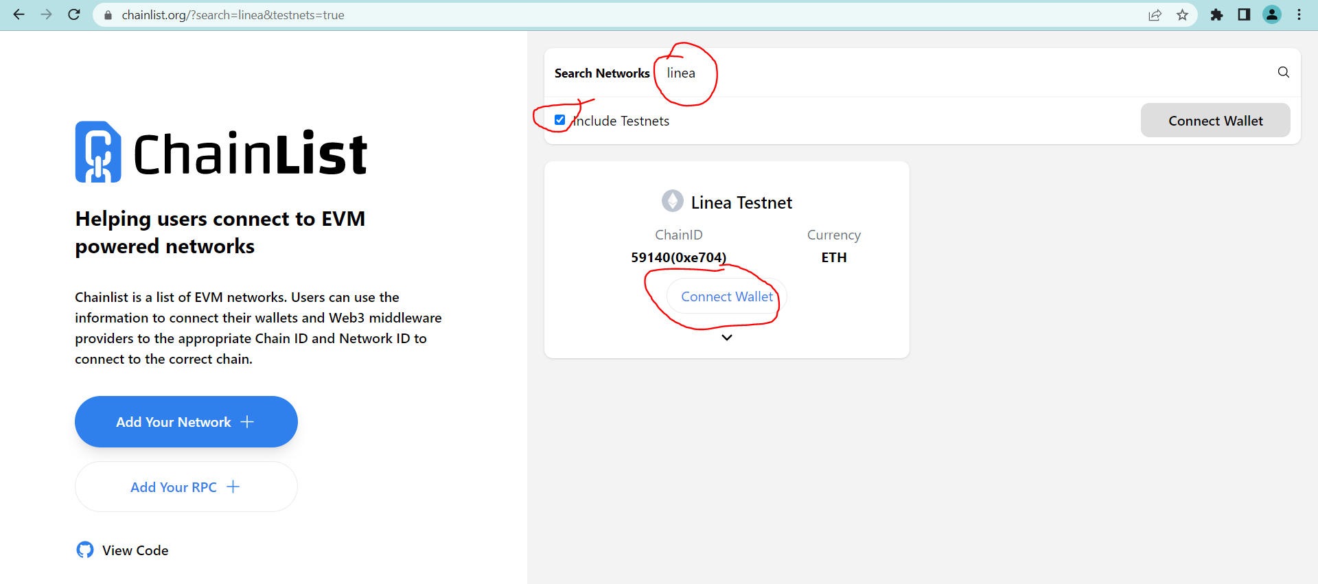Reload the chainlist.org page
1318x584 pixels.
[x=74, y=14]
